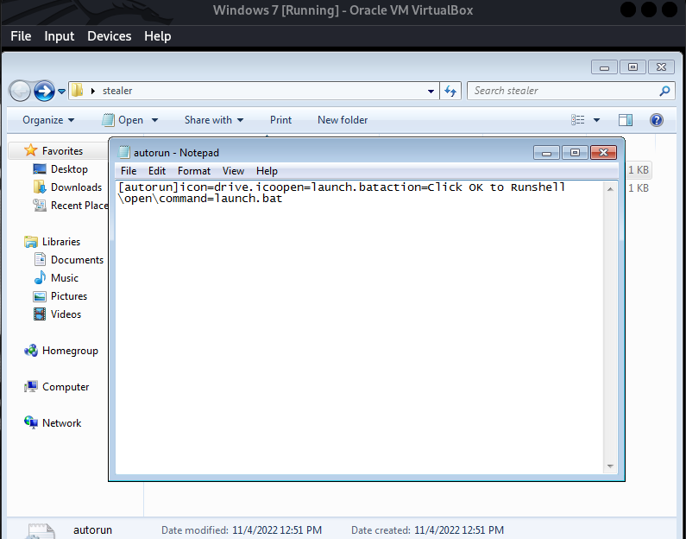Open Notepad's View menu
Viewport: 686px width, 539px height.
(233, 171)
